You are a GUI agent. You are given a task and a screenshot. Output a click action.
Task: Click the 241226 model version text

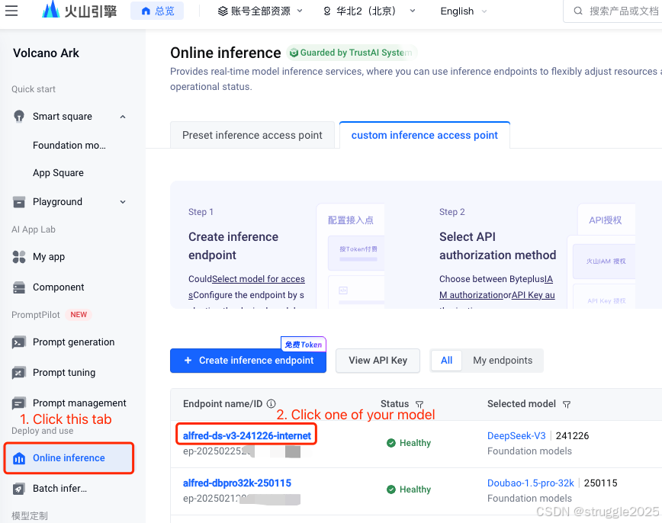pos(572,435)
